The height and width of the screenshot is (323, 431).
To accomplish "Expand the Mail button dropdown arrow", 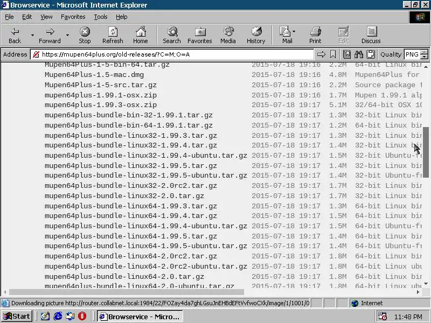I will pos(294,32).
